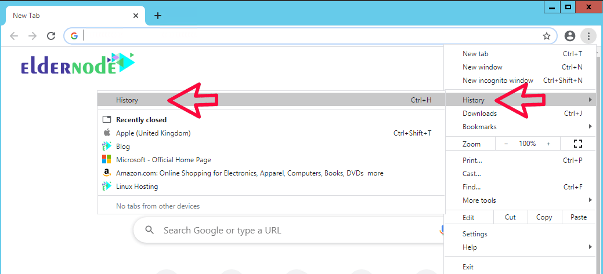Minimize the Chrome window
603x274 pixels.
[553, 7]
